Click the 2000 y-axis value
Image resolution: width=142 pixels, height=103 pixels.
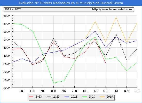(6, 88)
